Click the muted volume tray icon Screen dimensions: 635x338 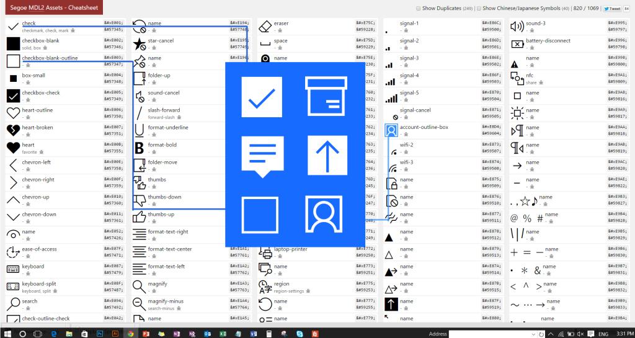click(580, 334)
